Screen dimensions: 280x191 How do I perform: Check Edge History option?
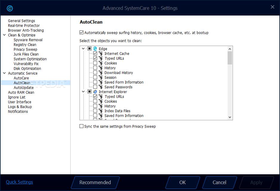point(95,68)
